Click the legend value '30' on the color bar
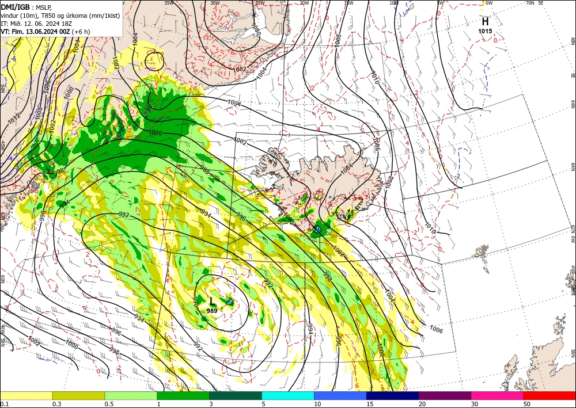 point(475,404)
